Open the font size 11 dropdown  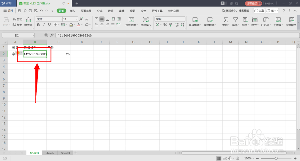[x=76, y=19]
